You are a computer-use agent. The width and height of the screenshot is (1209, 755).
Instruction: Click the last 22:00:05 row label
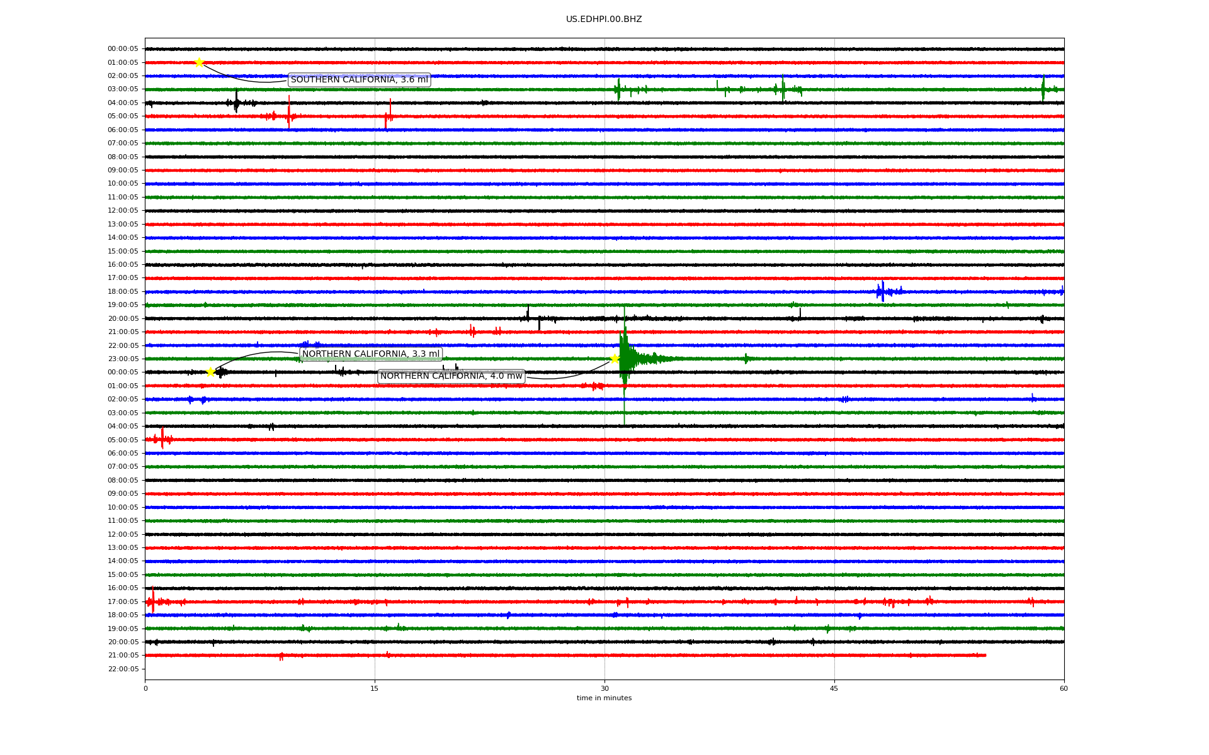point(123,669)
